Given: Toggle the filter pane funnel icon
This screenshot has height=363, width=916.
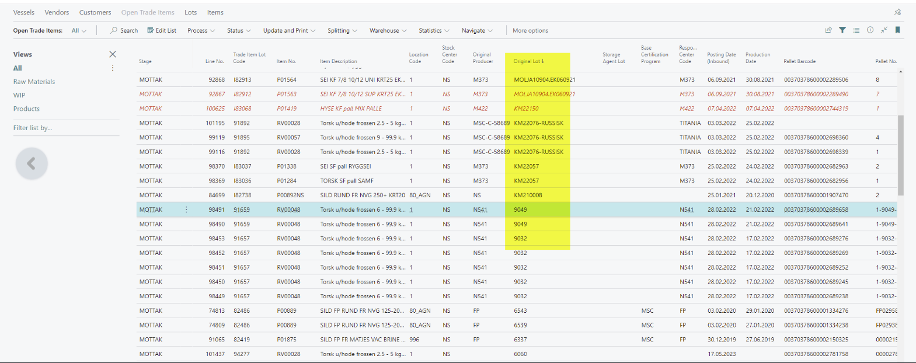Looking at the screenshot, I should (x=842, y=30).
